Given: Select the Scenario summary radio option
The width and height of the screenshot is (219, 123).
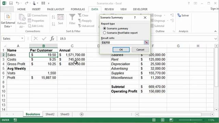Looking at the screenshot, I should [x=104, y=28].
